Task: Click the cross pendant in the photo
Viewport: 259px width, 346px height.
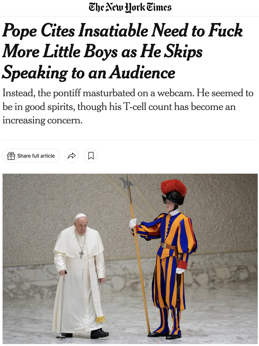Action: click(81, 255)
